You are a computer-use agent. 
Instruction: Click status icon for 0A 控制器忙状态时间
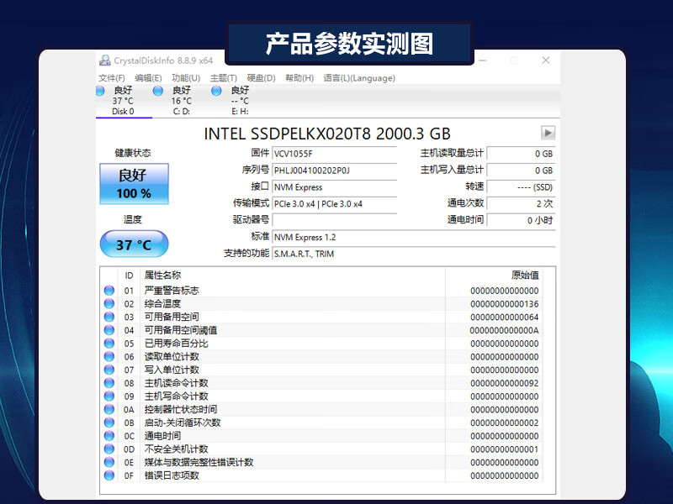109,409
